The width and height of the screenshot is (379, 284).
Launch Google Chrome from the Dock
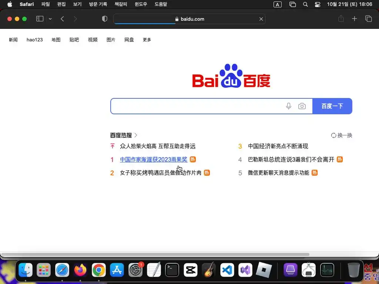[98, 270]
